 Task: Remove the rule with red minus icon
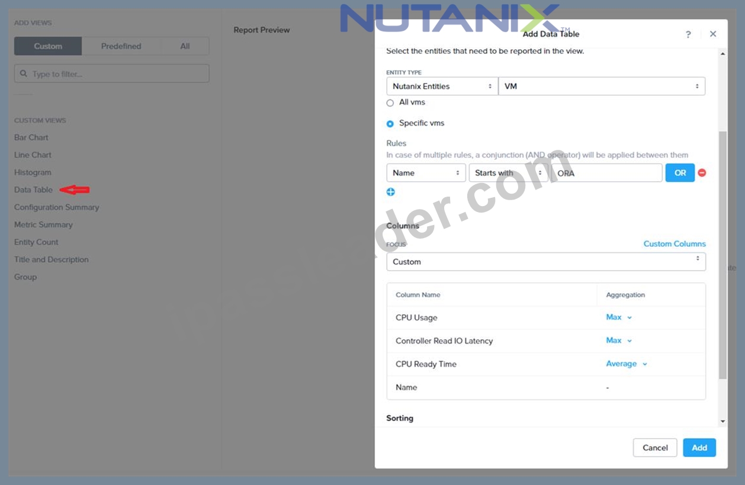tap(702, 173)
